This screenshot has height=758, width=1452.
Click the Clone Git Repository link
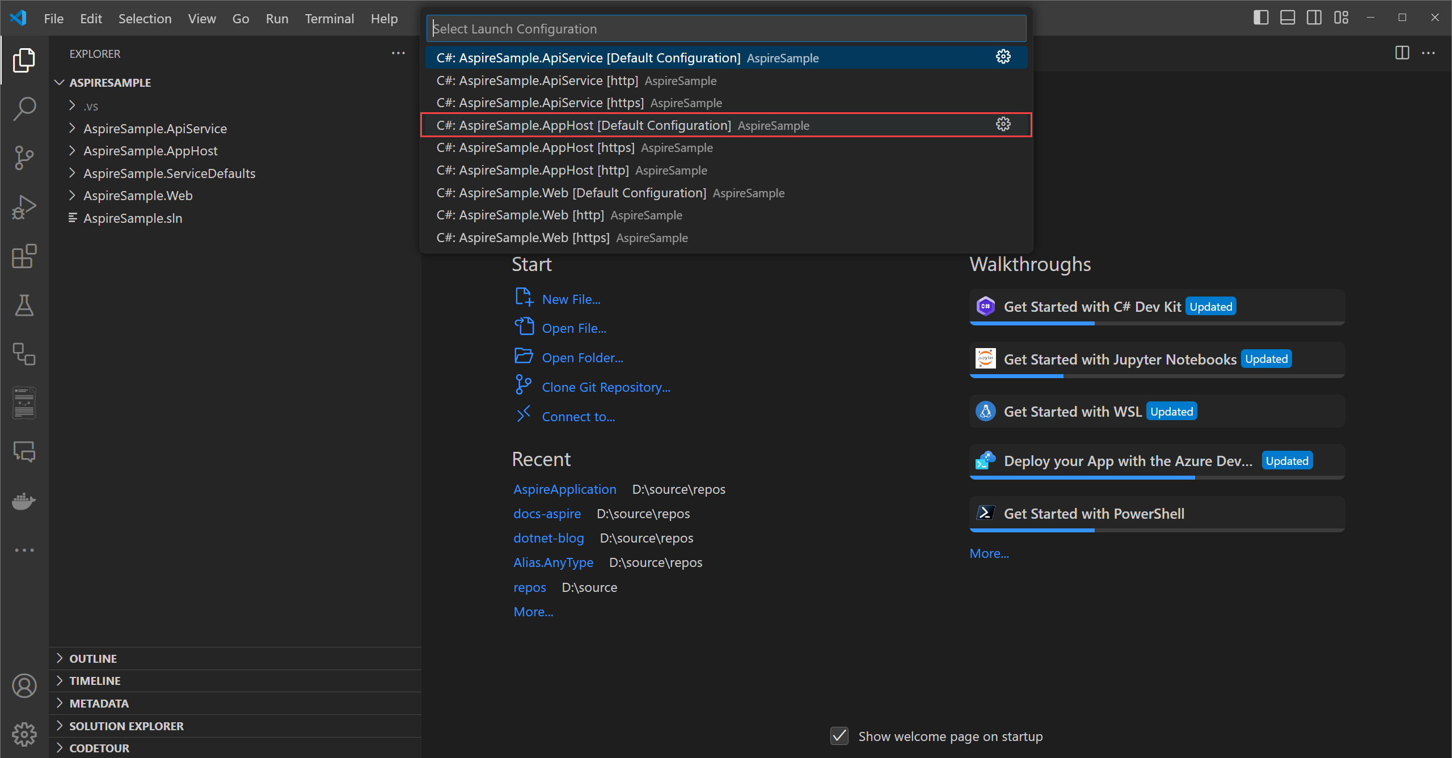pyautogui.click(x=606, y=387)
